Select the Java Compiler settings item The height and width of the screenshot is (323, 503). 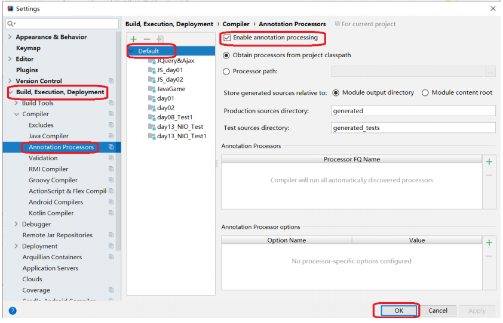pyautogui.click(x=48, y=136)
